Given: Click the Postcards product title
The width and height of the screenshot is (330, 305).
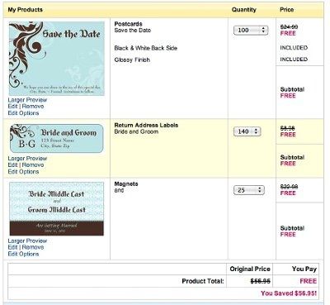Looking at the screenshot, I should [x=128, y=24].
